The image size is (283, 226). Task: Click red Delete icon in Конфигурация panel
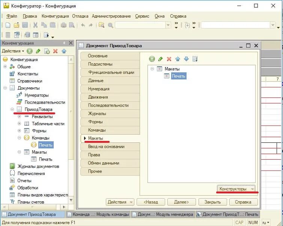pos(56,51)
